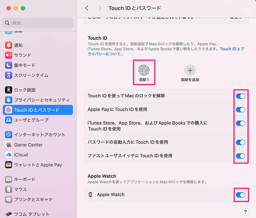Select 集中モード in the sidebar
256x218 pixels.
click(x=25, y=65)
